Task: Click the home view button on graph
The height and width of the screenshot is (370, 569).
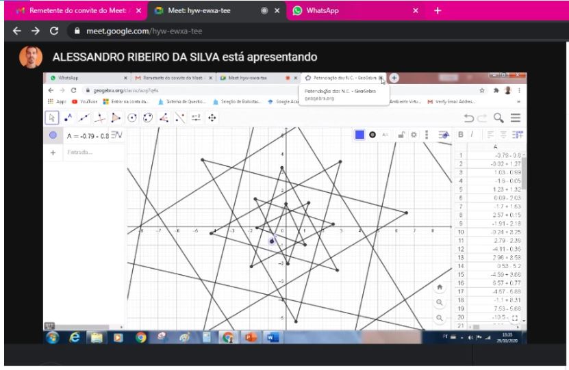Action: (440, 287)
